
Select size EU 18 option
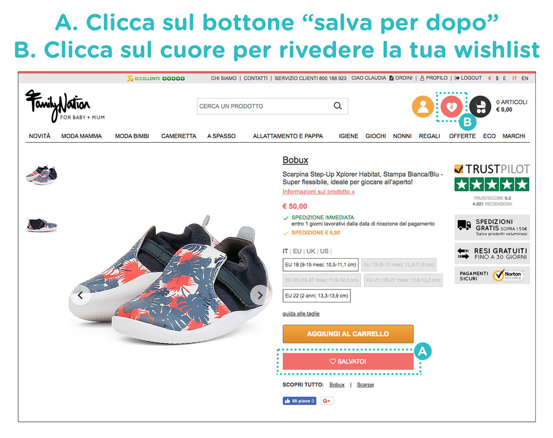pyautogui.click(x=320, y=265)
